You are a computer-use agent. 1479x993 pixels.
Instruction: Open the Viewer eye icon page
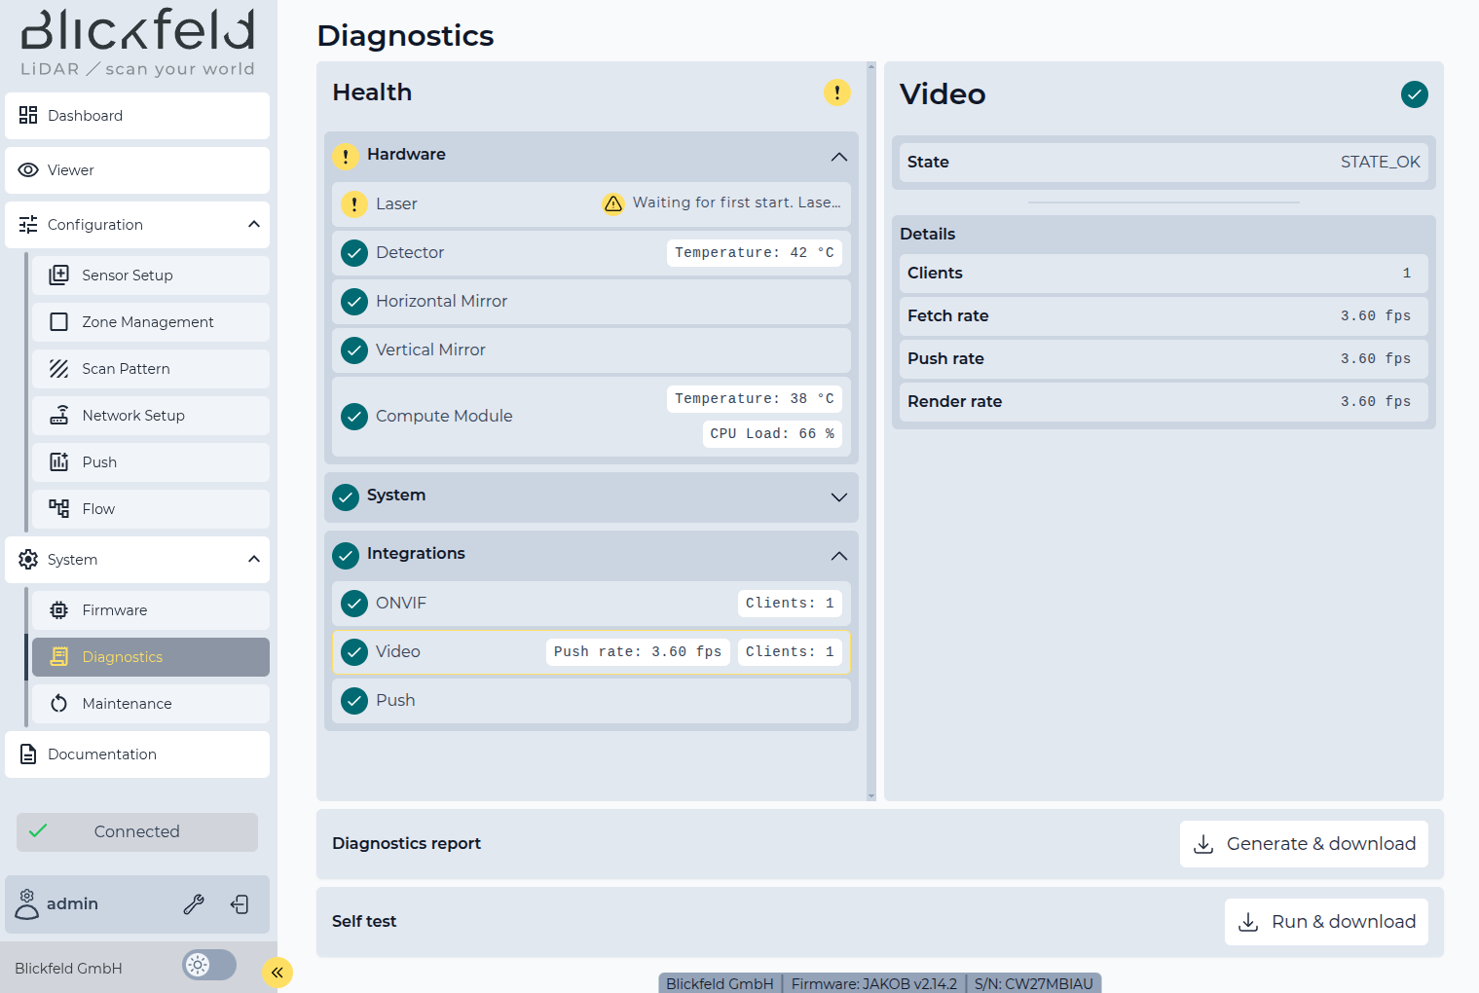(28, 170)
